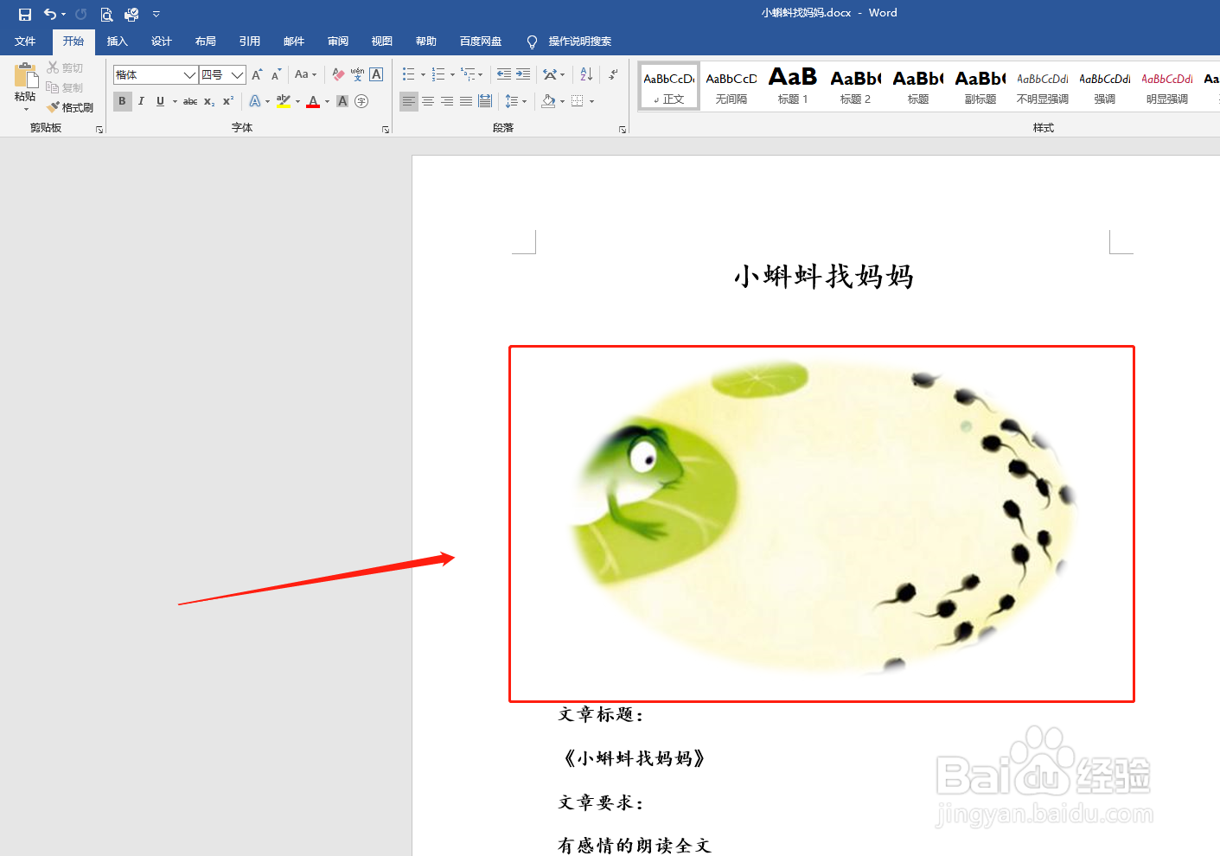This screenshot has width=1220, height=856.
Task: Open the font color red swatch
Action: coord(312,101)
